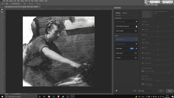Click the preview toggle icon beside Output
174x98 pixels.
116,91
